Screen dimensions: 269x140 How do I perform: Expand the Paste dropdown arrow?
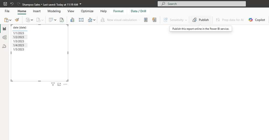(10, 20)
